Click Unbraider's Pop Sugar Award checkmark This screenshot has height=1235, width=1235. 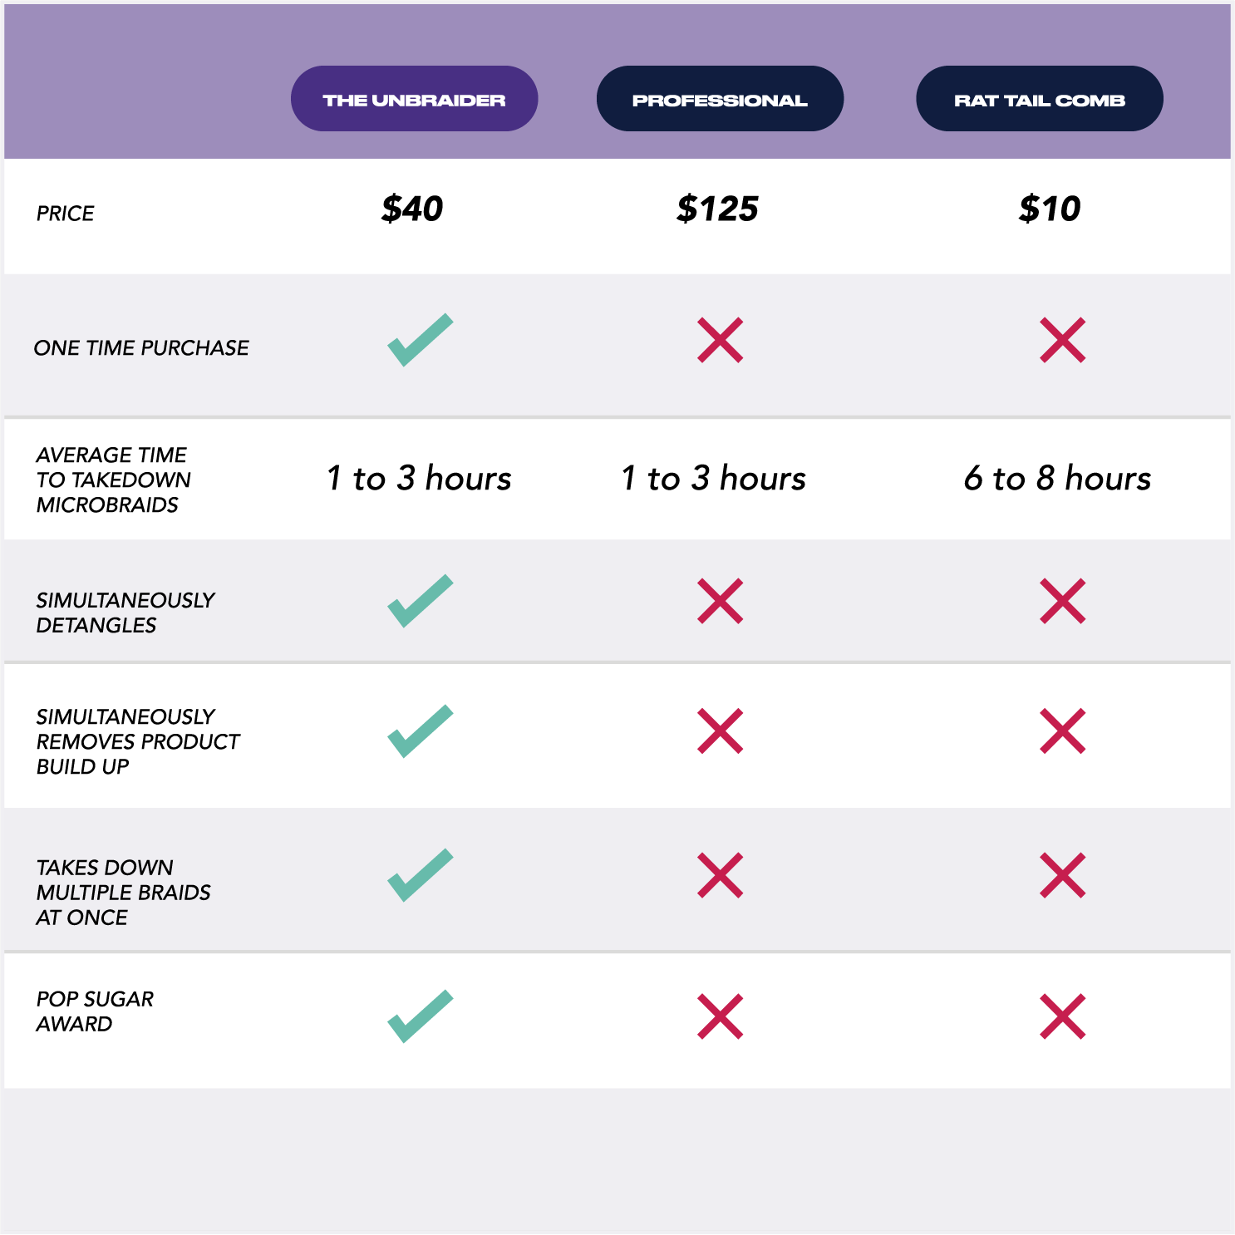tap(420, 1016)
